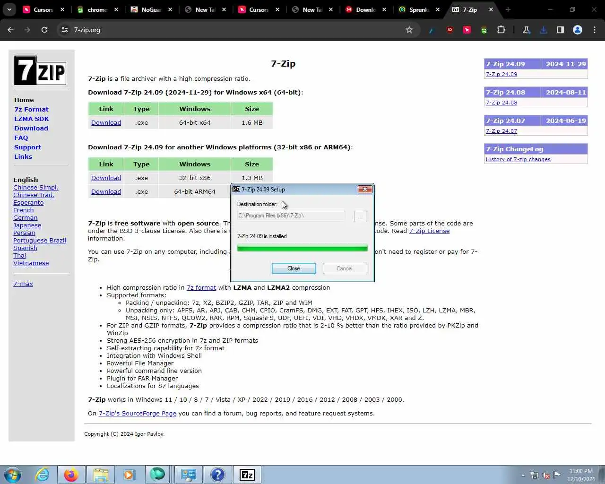Click the 7z installer icon on taskbar
The image size is (605, 484).
(x=247, y=475)
